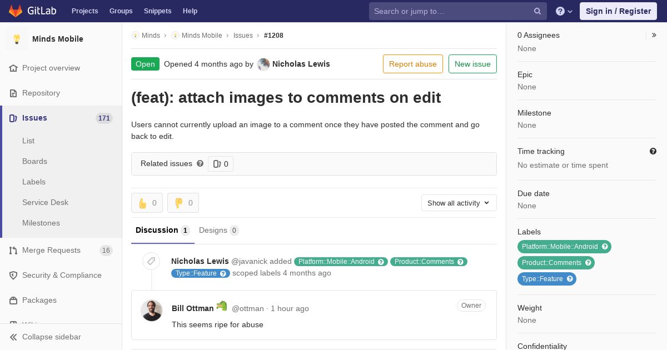Click the label tag icon in activity timeline
The height and width of the screenshot is (350, 667).
(151, 261)
